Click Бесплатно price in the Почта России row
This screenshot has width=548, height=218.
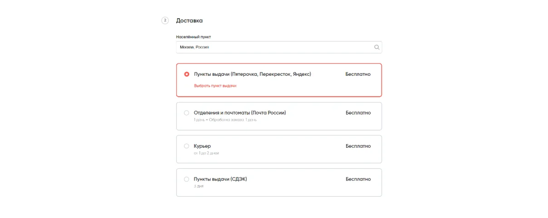(x=358, y=113)
